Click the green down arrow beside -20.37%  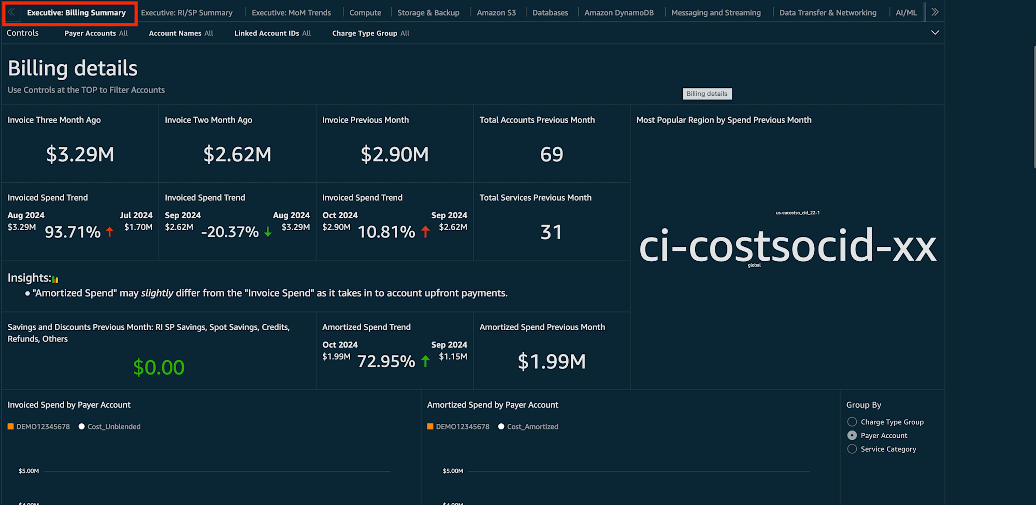[268, 232]
